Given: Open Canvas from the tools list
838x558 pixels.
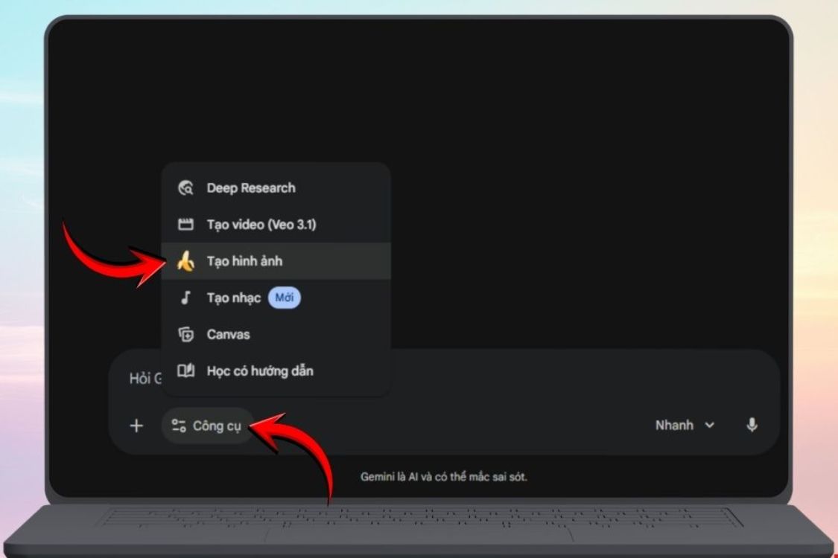Looking at the screenshot, I should click(228, 335).
